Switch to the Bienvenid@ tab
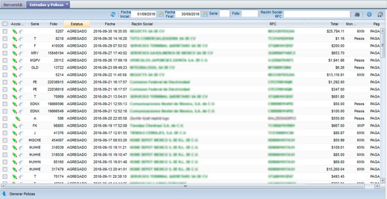Screen dimensions: 387x199 click(13, 4)
